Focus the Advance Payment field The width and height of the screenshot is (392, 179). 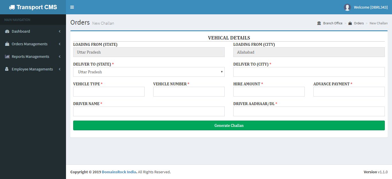click(x=349, y=92)
